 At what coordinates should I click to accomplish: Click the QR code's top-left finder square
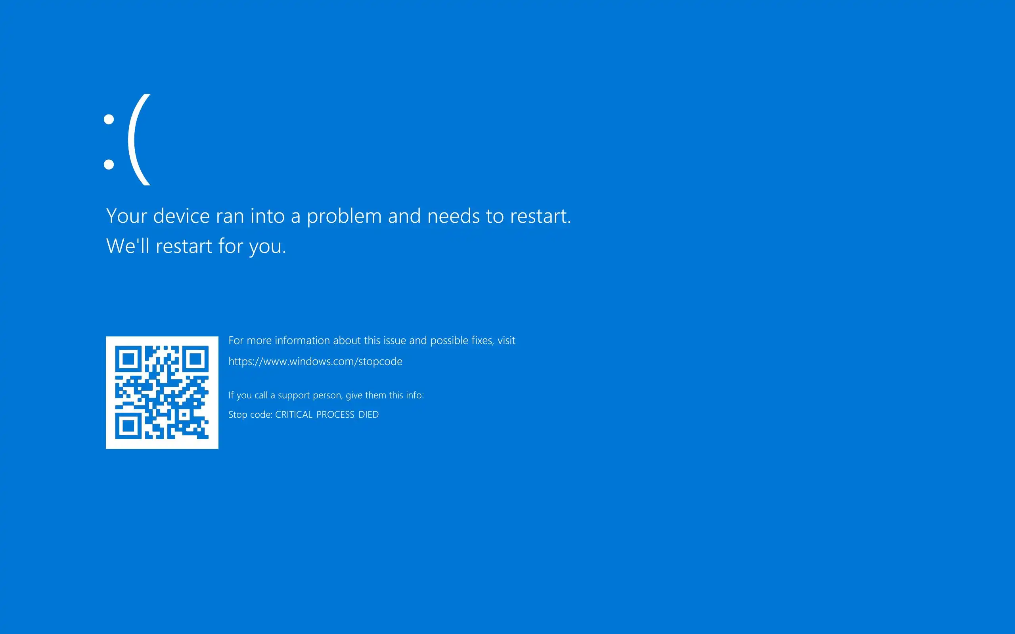click(x=128, y=359)
